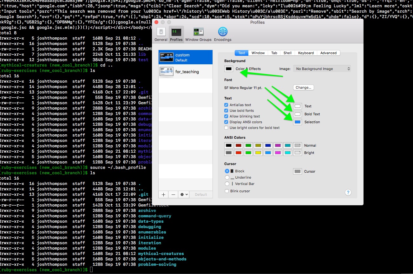The height and width of the screenshot is (274, 413).
Task: Open the background Image dropdown
Action: click(x=322, y=69)
